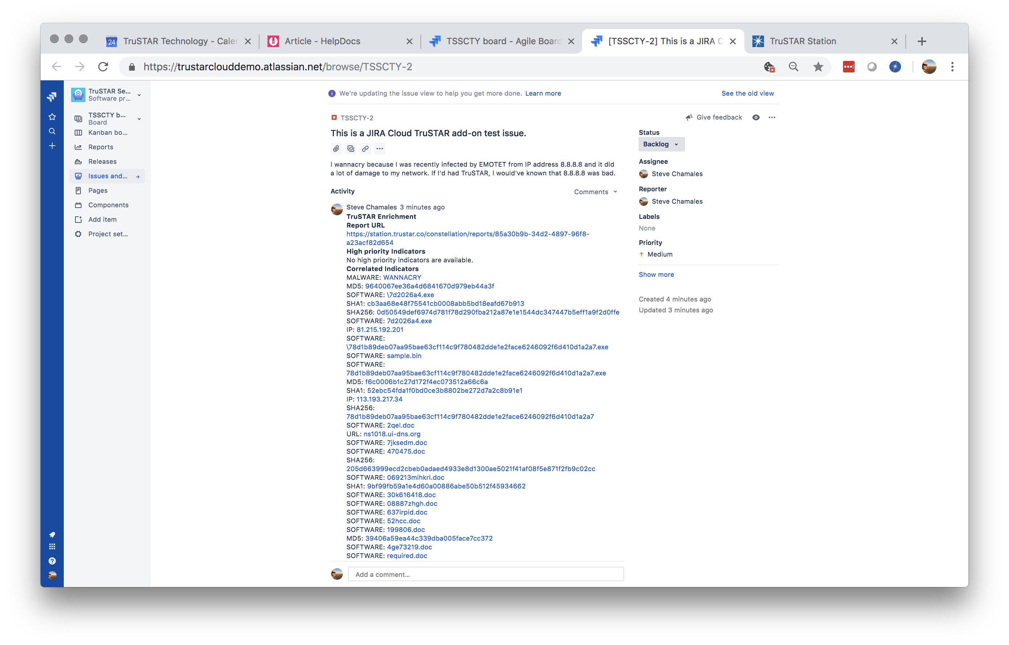The width and height of the screenshot is (1009, 645).
Task: Open the Comments activity filter dropdown
Action: tap(595, 192)
